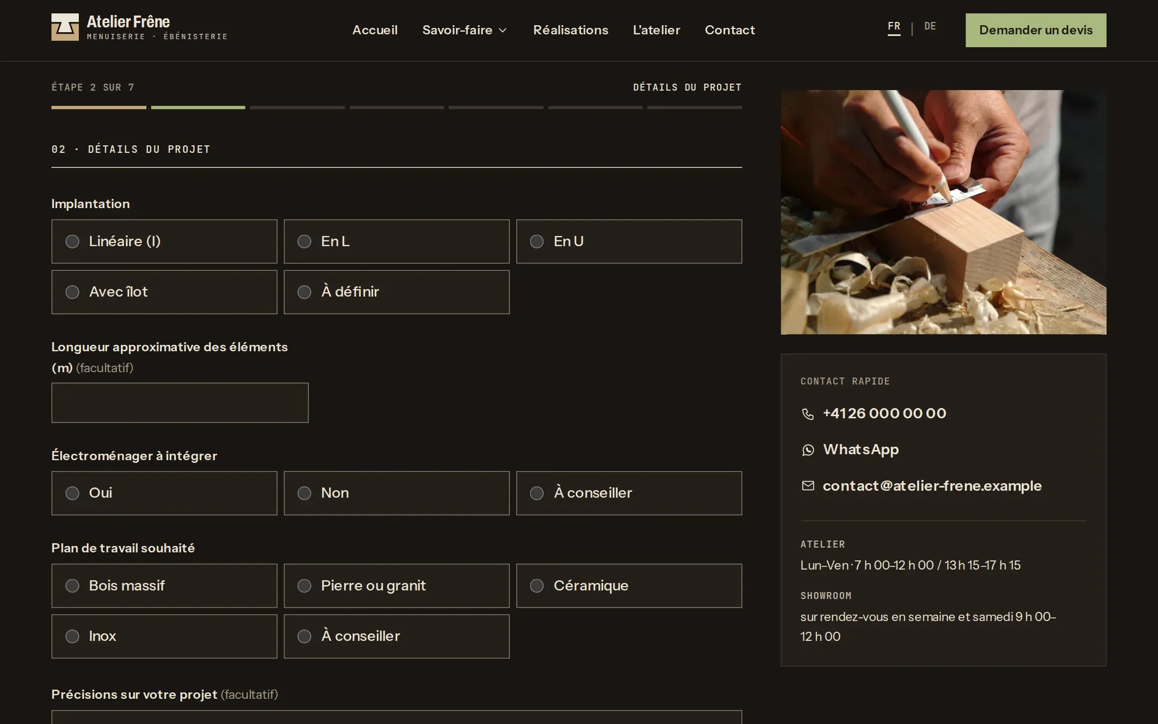The image size is (1158, 724).
Task: Click the email envelope icon
Action: point(808,486)
